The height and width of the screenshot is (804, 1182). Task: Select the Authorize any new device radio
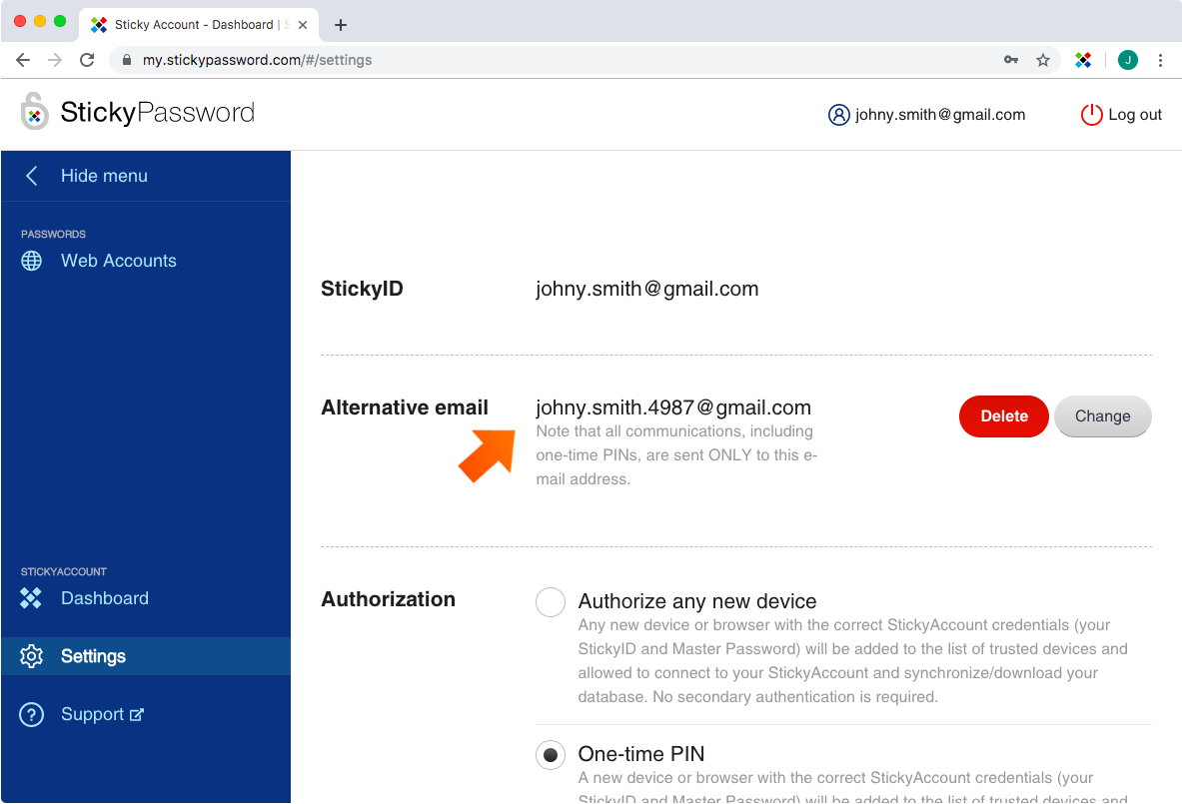(551, 602)
